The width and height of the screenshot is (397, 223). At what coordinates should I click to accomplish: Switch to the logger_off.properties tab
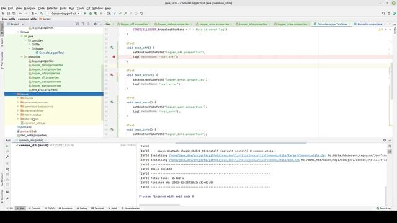tap(134, 24)
